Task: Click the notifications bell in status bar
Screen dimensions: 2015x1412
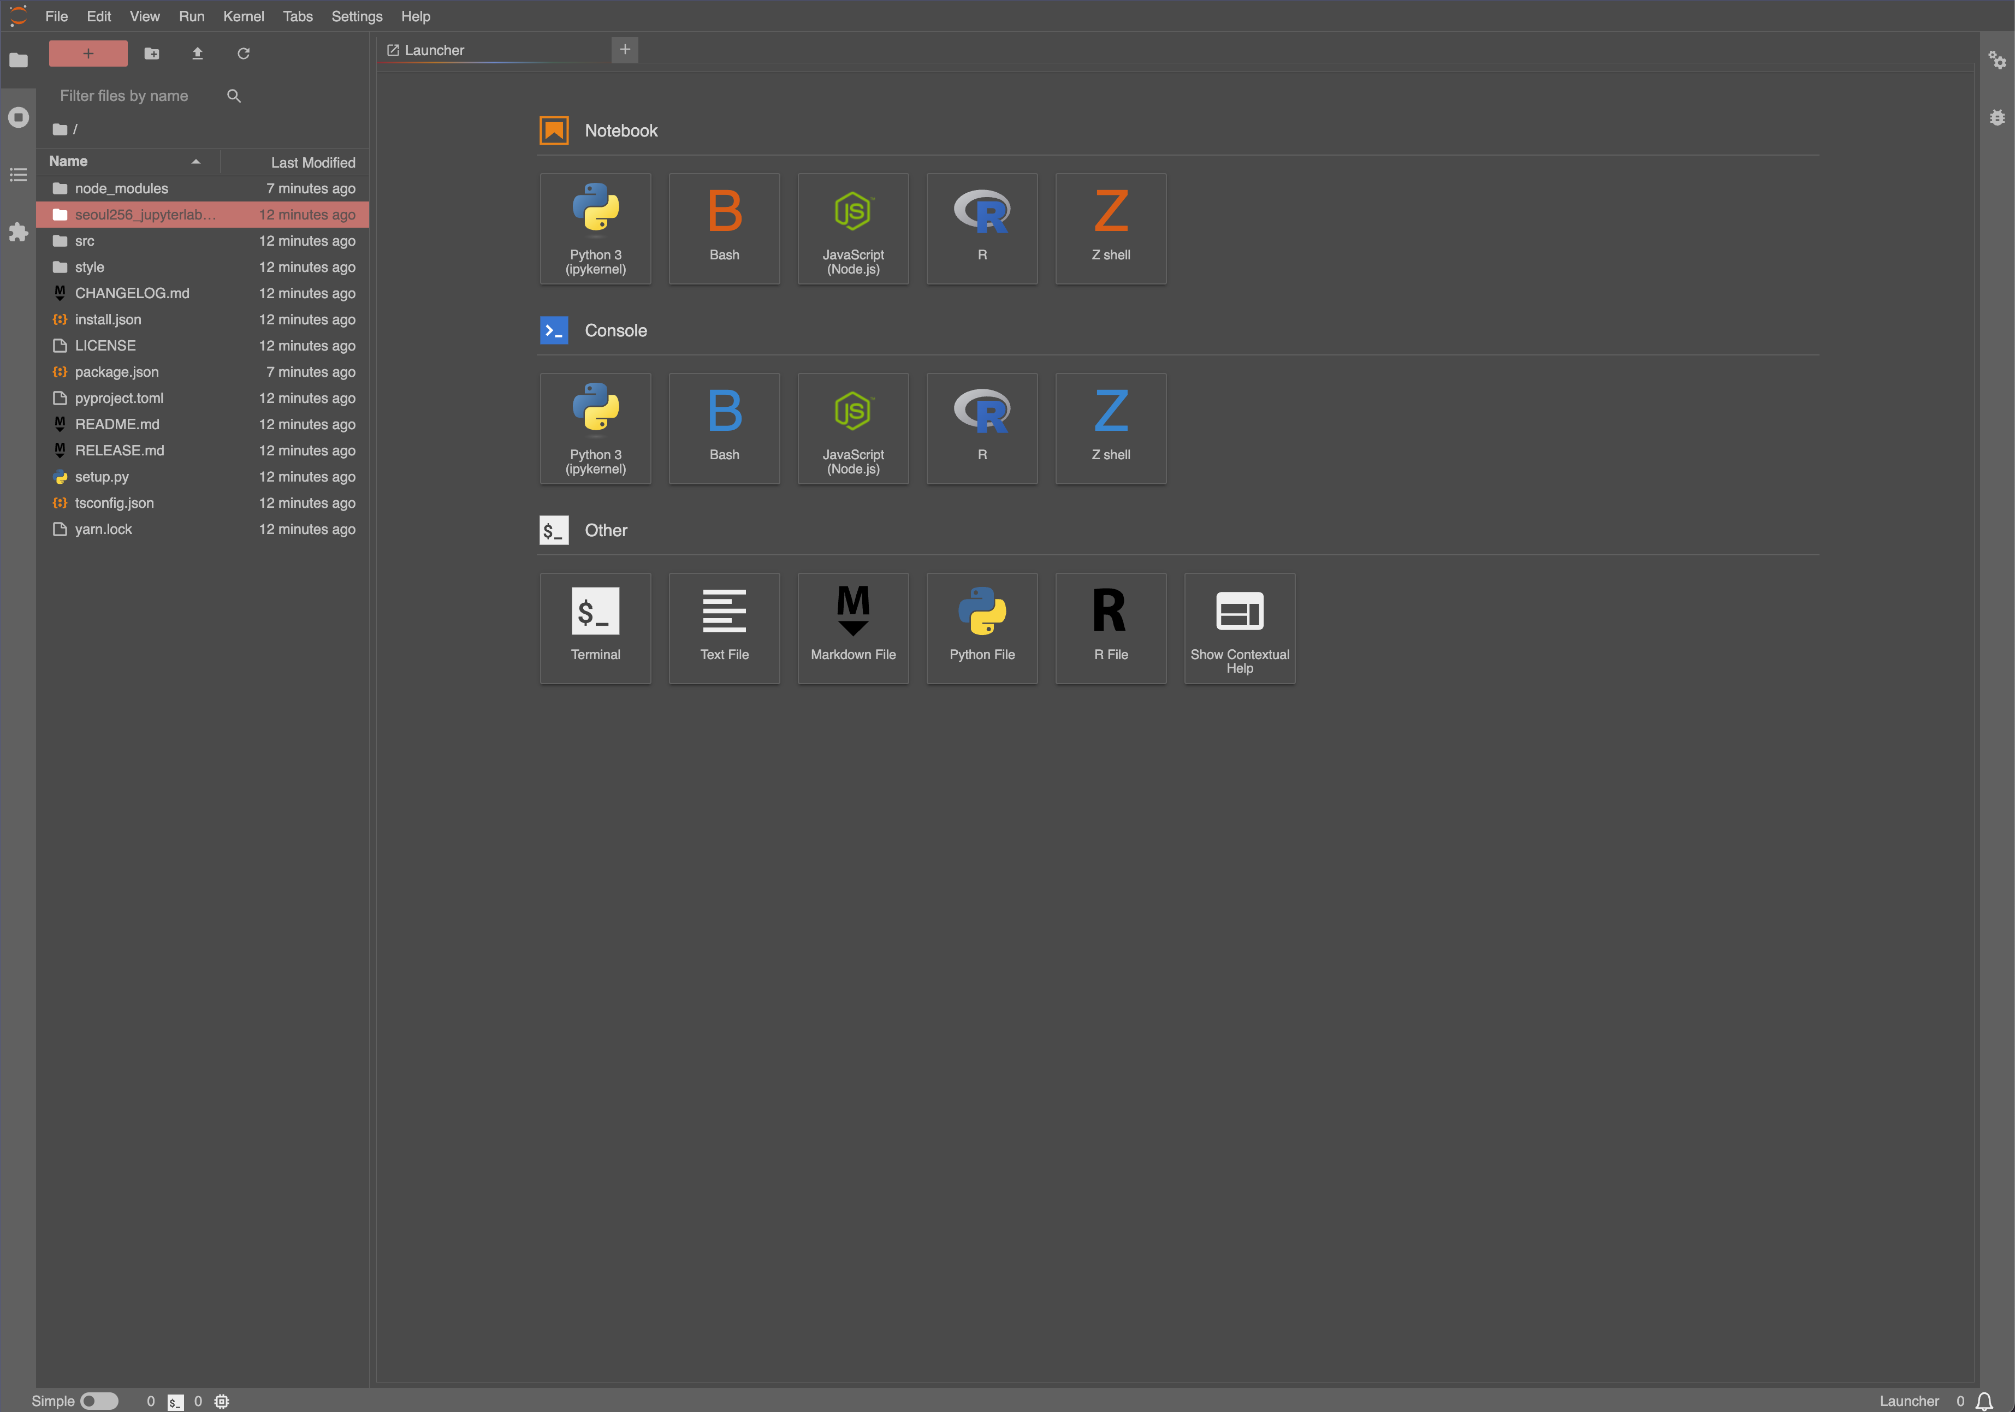Action: (x=1984, y=1401)
